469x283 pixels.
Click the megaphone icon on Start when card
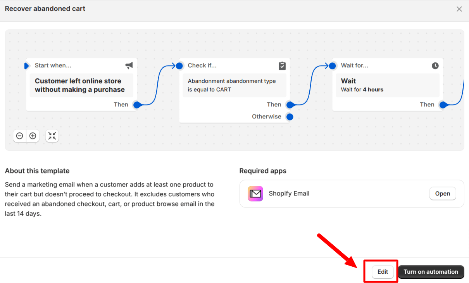129,66
